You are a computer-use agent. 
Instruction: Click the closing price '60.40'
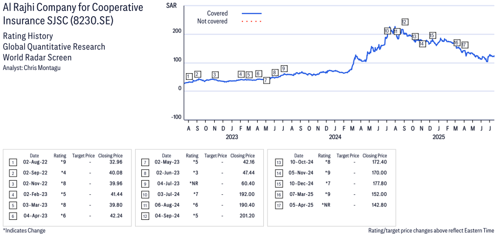tap(248, 183)
